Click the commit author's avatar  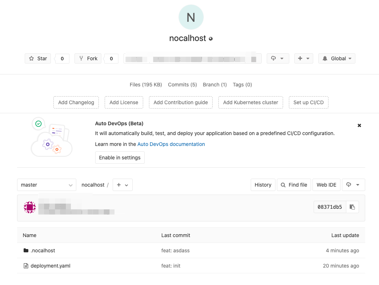pyautogui.click(x=29, y=207)
